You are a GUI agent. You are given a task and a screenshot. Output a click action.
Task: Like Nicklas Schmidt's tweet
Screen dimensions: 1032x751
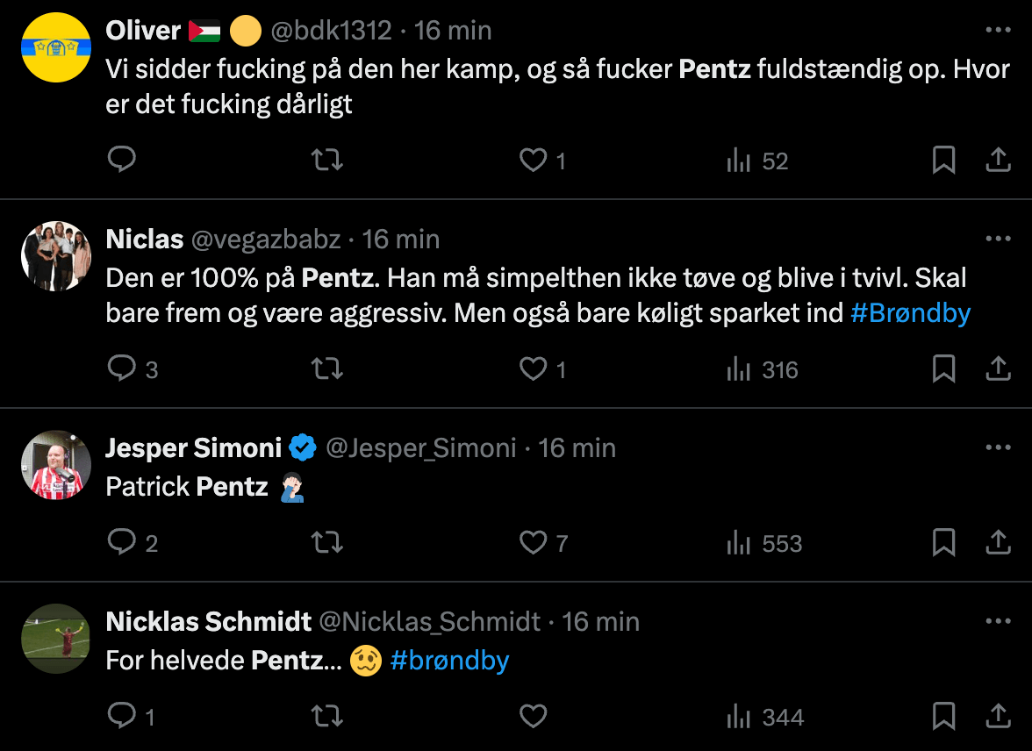(x=534, y=715)
